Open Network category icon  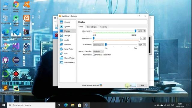click(61, 45)
